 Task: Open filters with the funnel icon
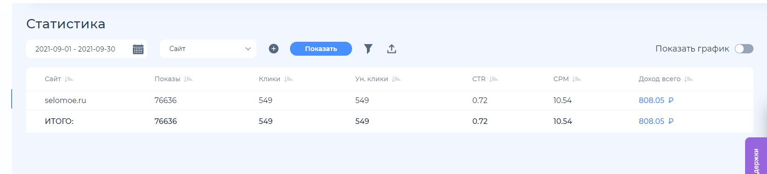[x=368, y=49]
